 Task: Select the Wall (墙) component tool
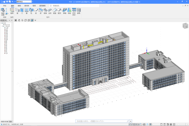pyautogui.click(x=17, y=11)
